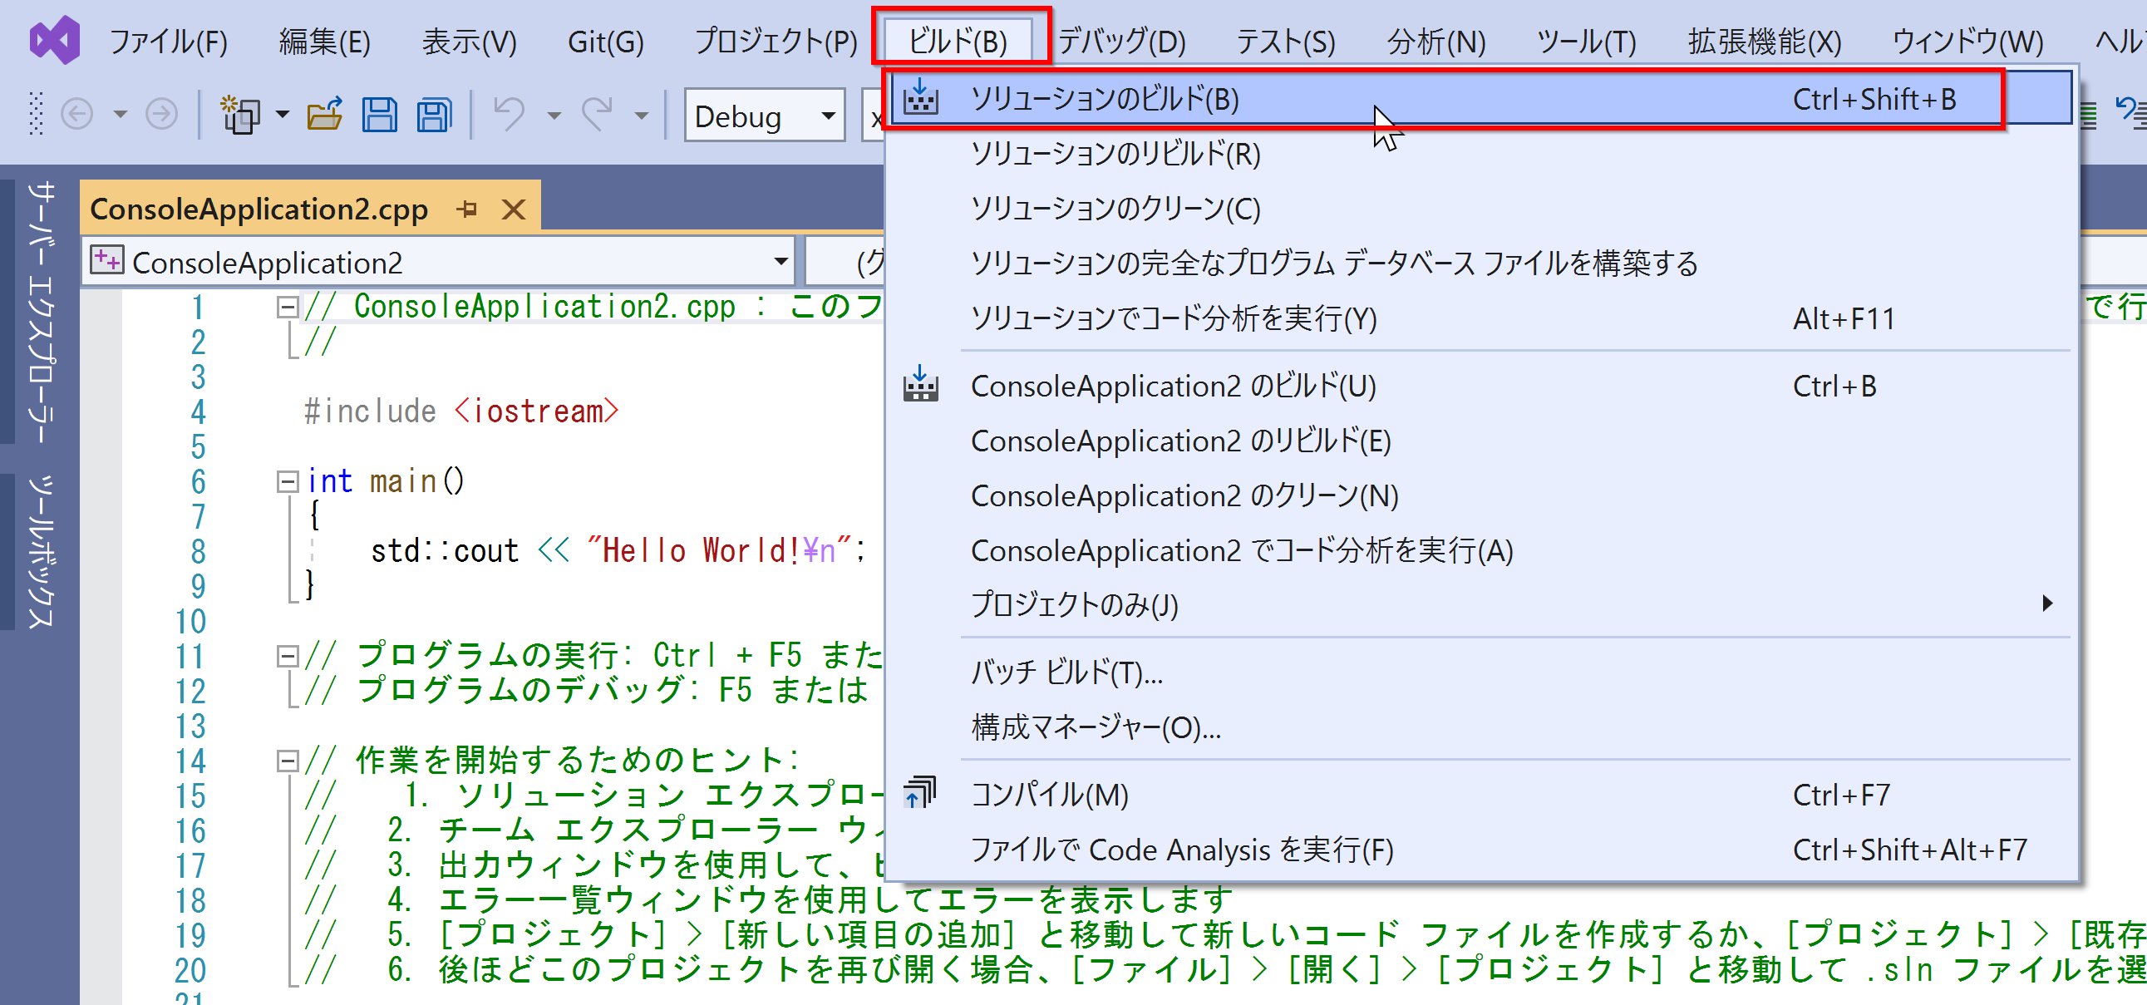Open the ファイル(F) menu
This screenshot has height=1005, width=2147.
tap(169, 41)
